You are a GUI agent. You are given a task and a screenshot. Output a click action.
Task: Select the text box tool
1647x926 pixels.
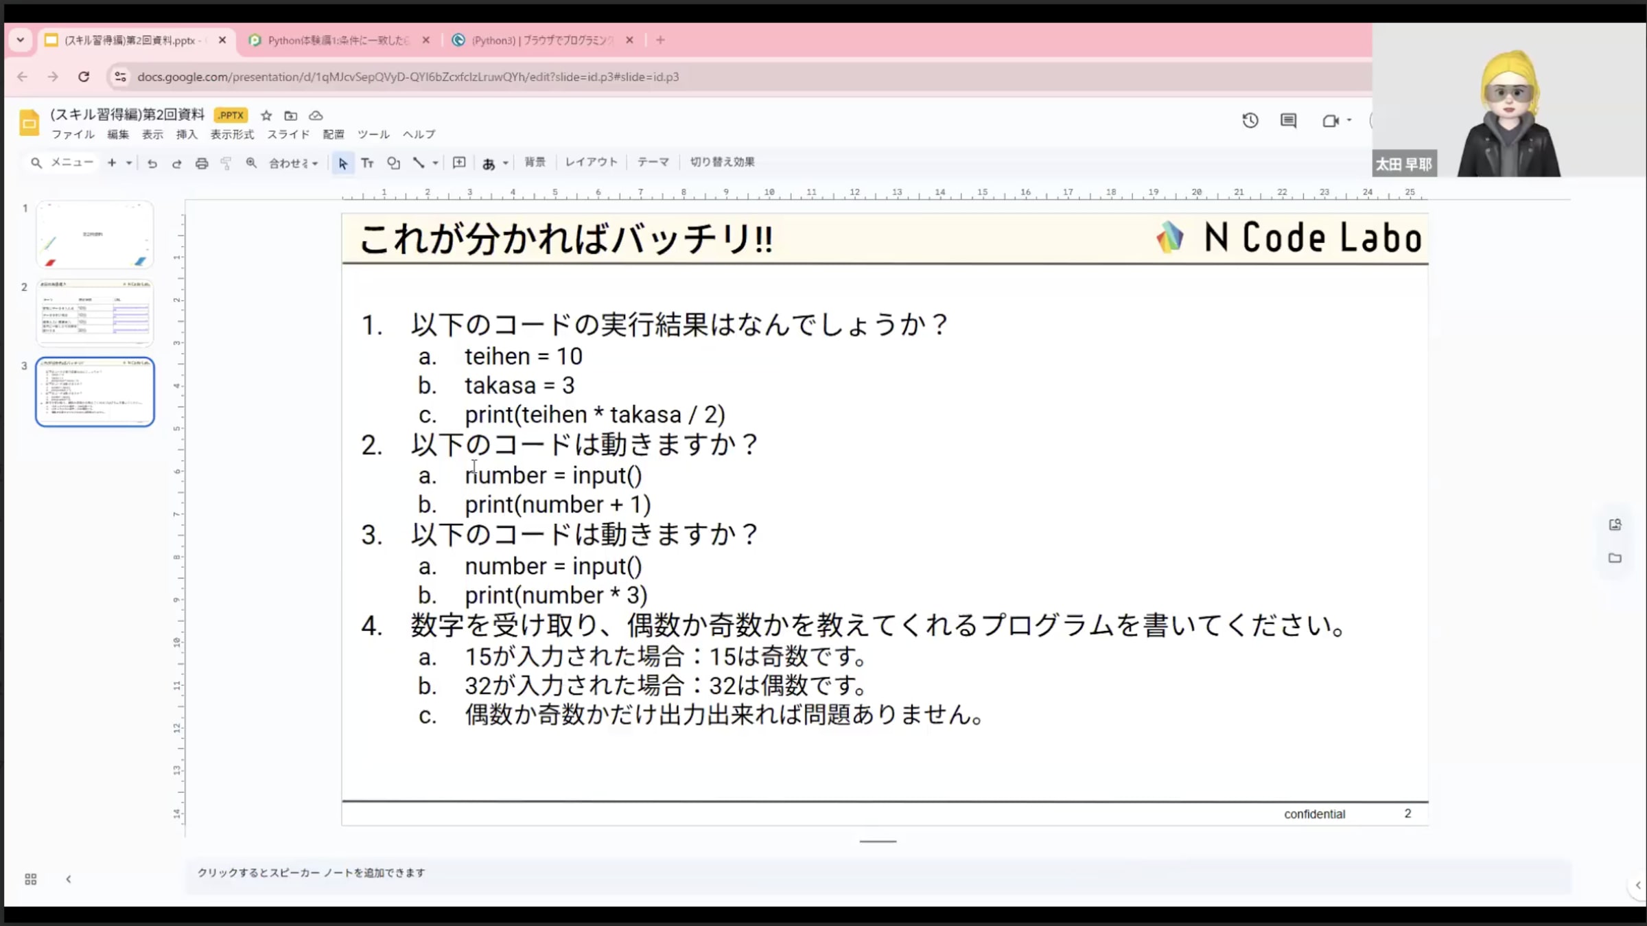click(367, 163)
